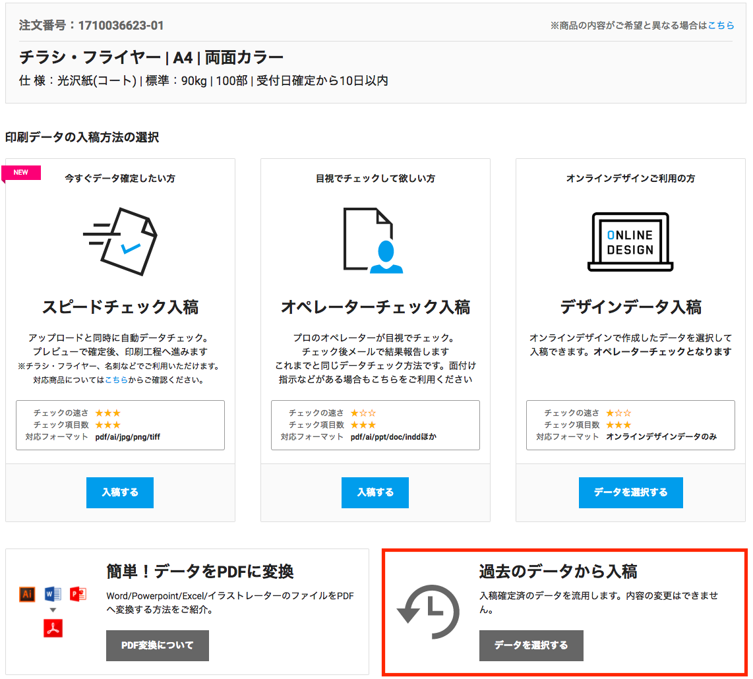The image size is (753, 679).
Task: Click the history clock arrow icon
Action: tap(428, 612)
